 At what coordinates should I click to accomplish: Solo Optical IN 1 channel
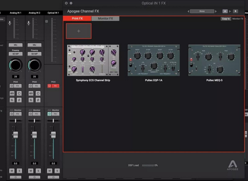point(57,170)
